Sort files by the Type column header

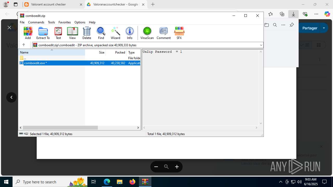click(133, 52)
